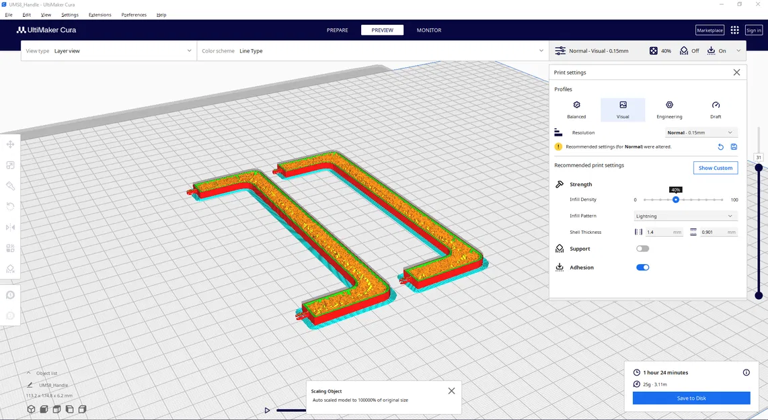Image resolution: width=768 pixels, height=420 pixels.
Task: Toggle the Support switch
Action: (643, 249)
